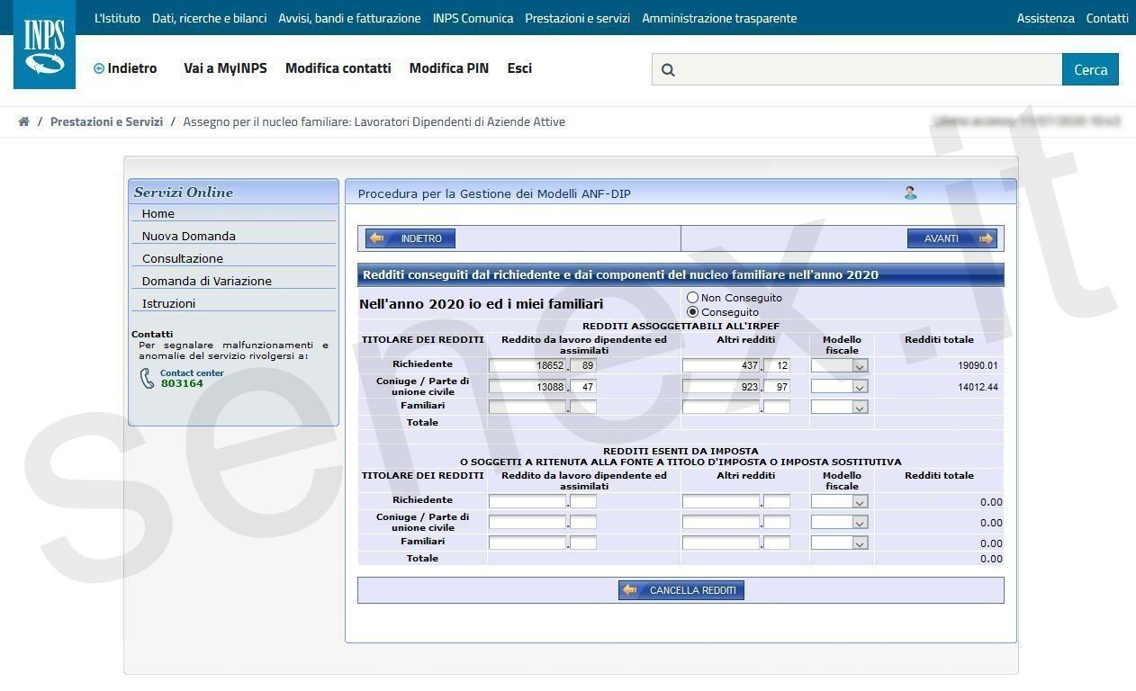The image size is (1136, 691).
Task: Click Redditi totale value 19090.01
Action: click(x=978, y=366)
